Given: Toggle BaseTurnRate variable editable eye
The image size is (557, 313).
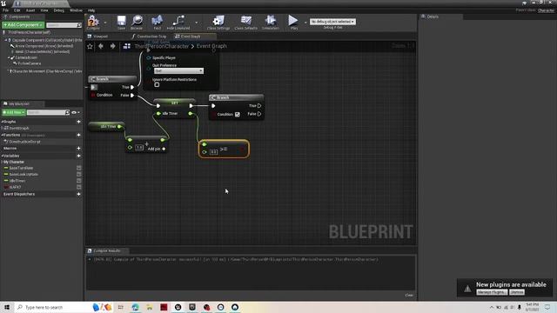Looking at the screenshot, I should [79, 168].
